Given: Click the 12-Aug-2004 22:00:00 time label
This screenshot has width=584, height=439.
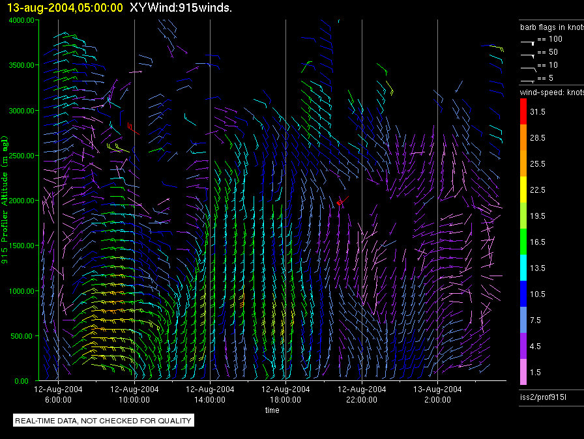Looking at the screenshot, I should 362,394.
